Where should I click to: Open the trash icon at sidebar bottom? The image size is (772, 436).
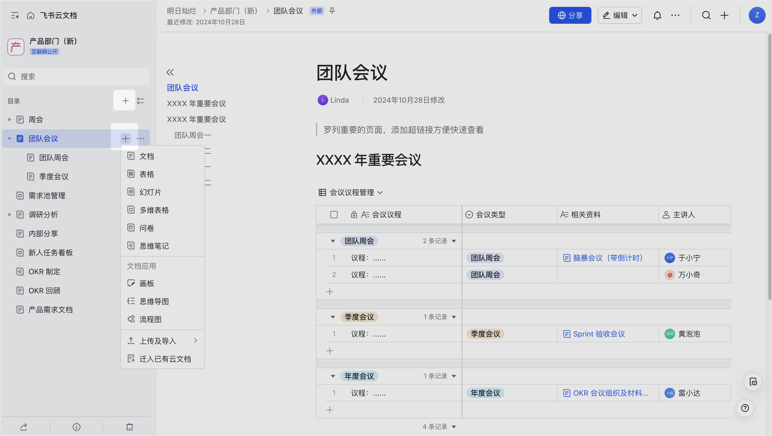point(129,427)
